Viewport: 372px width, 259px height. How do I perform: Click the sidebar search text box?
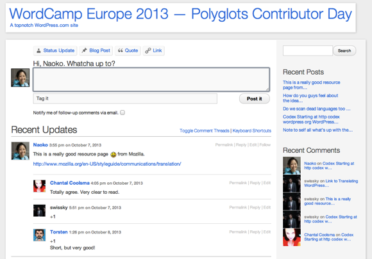click(x=308, y=51)
